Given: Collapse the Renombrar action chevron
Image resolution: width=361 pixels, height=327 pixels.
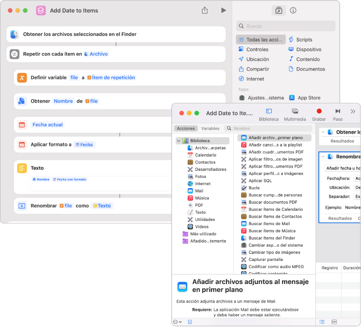Looking at the screenshot, I should [x=323, y=157].
